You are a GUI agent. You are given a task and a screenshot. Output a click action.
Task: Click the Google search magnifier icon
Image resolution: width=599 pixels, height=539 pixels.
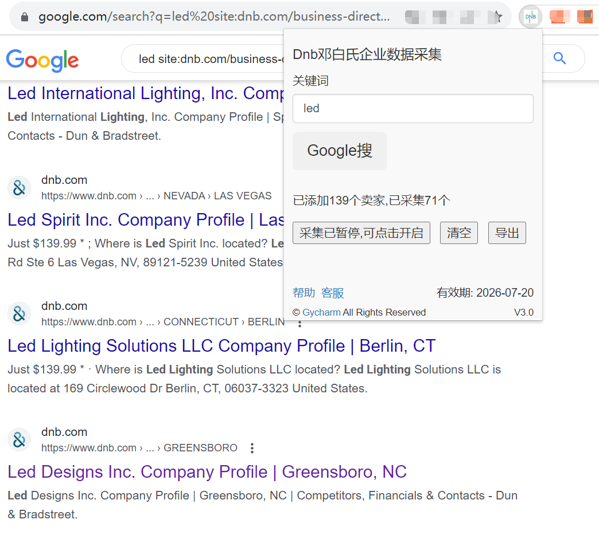point(559,58)
